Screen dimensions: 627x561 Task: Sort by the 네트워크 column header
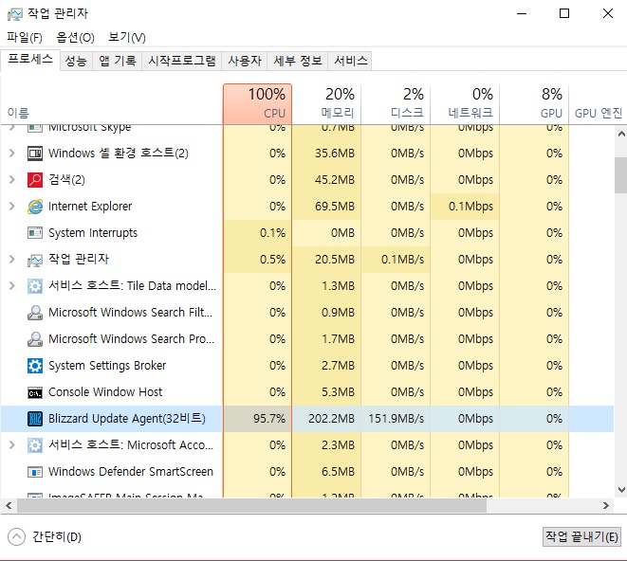(x=465, y=104)
